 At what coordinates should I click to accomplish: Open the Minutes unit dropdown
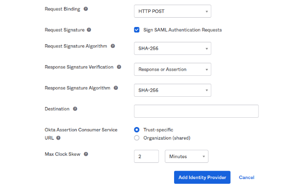(x=187, y=156)
